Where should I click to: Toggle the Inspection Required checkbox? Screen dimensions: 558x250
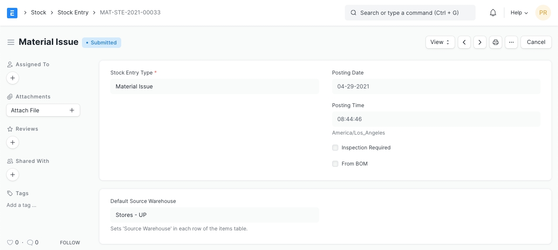pyautogui.click(x=335, y=148)
